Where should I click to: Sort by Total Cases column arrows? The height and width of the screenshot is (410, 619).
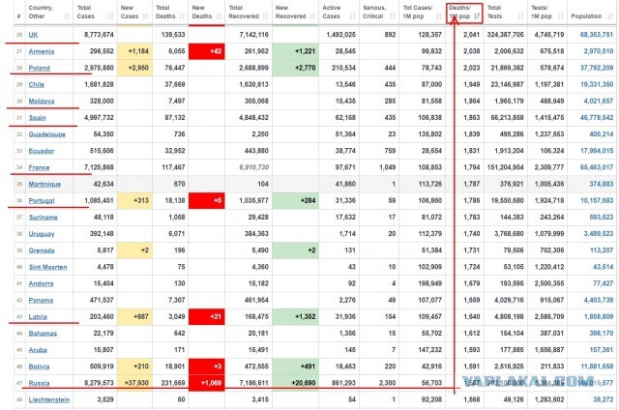[x=110, y=16]
